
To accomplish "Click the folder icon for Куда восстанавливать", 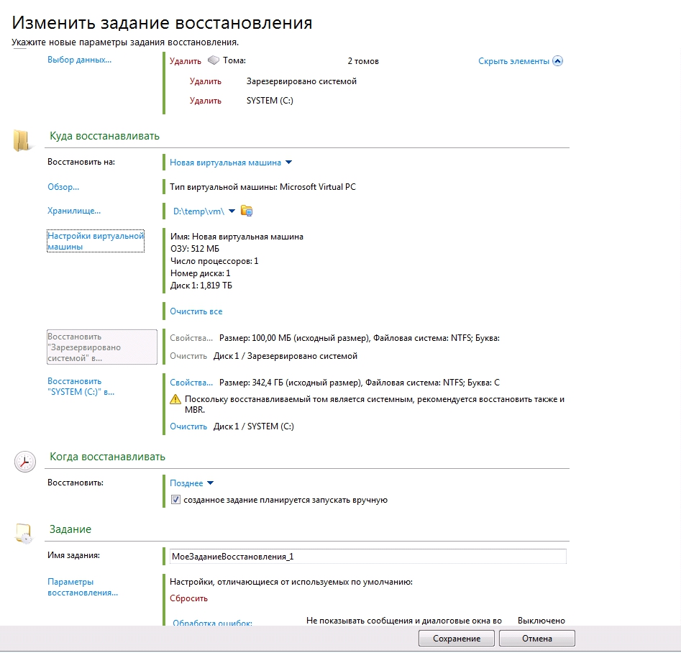I will click(x=22, y=140).
